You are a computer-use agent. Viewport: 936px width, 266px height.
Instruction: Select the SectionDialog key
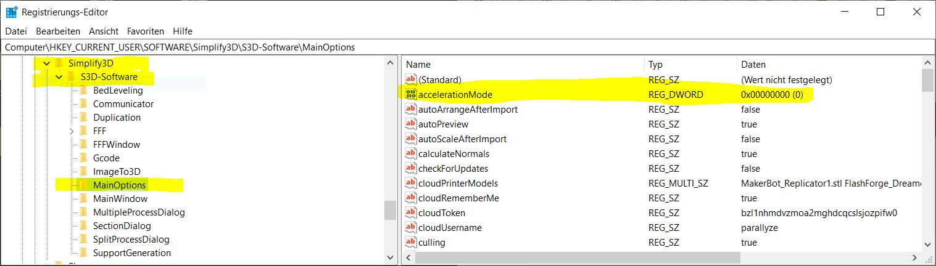(x=122, y=226)
